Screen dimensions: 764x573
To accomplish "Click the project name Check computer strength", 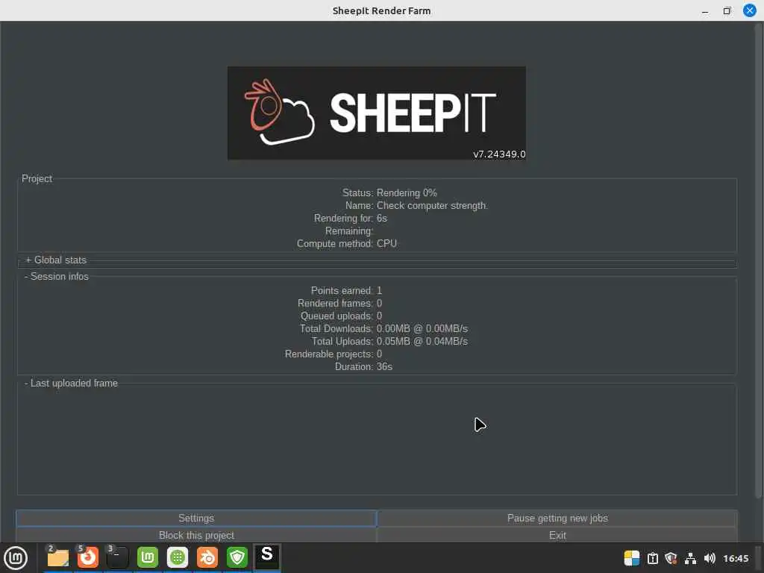I will tap(432, 206).
